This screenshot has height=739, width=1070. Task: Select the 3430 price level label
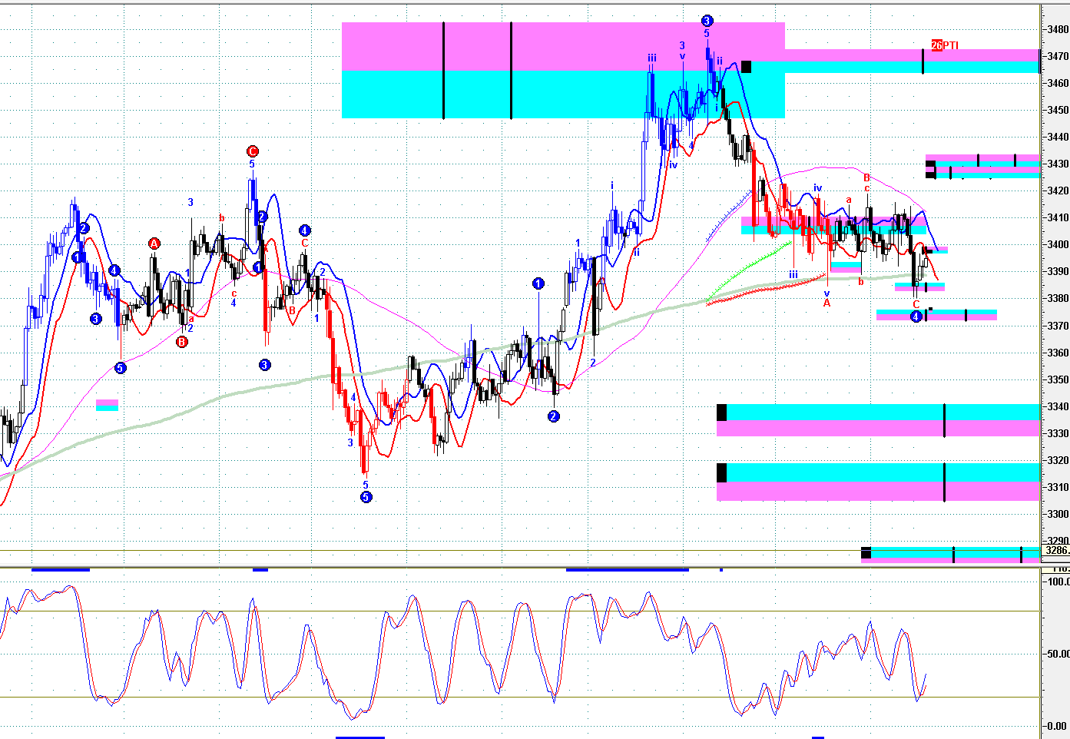point(1058,164)
